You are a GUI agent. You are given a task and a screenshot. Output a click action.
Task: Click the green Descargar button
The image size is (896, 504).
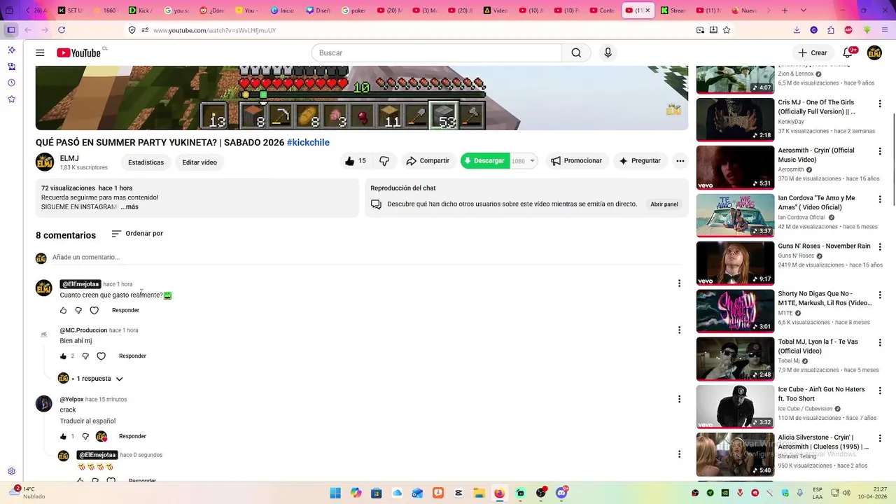point(484,161)
